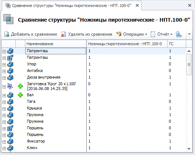Click the part icon in selected Патронташ row

10,51
